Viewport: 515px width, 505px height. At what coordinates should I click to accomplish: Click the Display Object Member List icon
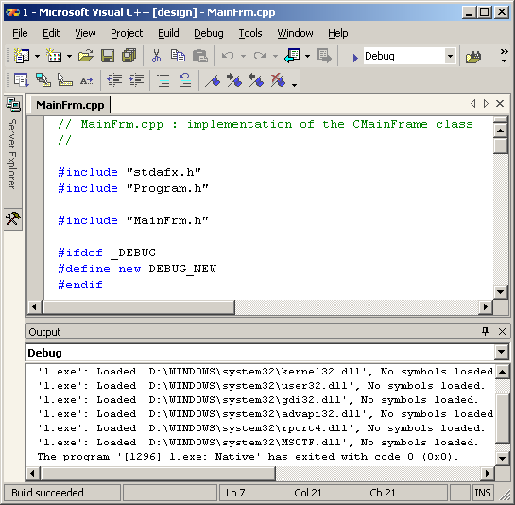pos(22,80)
